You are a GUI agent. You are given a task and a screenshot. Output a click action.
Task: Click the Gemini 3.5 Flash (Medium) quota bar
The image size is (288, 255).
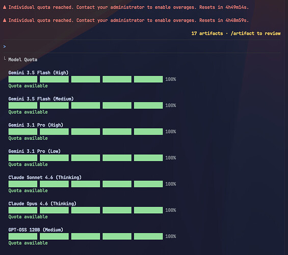(x=86, y=106)
